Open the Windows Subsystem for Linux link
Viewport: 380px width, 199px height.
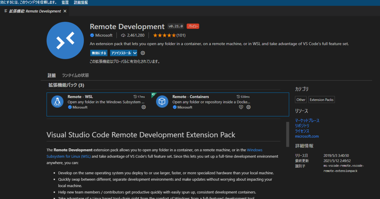click(154, 153)
